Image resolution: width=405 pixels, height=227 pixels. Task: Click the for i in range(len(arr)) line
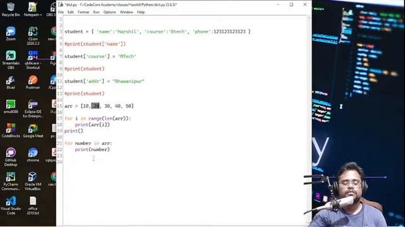coord(97,119)
